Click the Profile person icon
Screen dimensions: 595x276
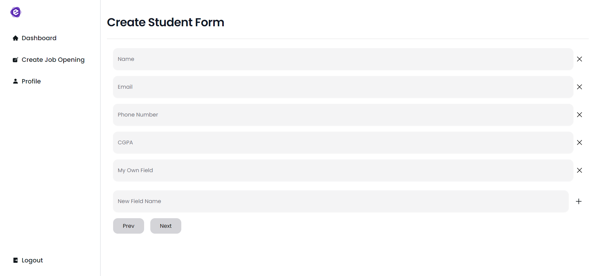point(15,81)
